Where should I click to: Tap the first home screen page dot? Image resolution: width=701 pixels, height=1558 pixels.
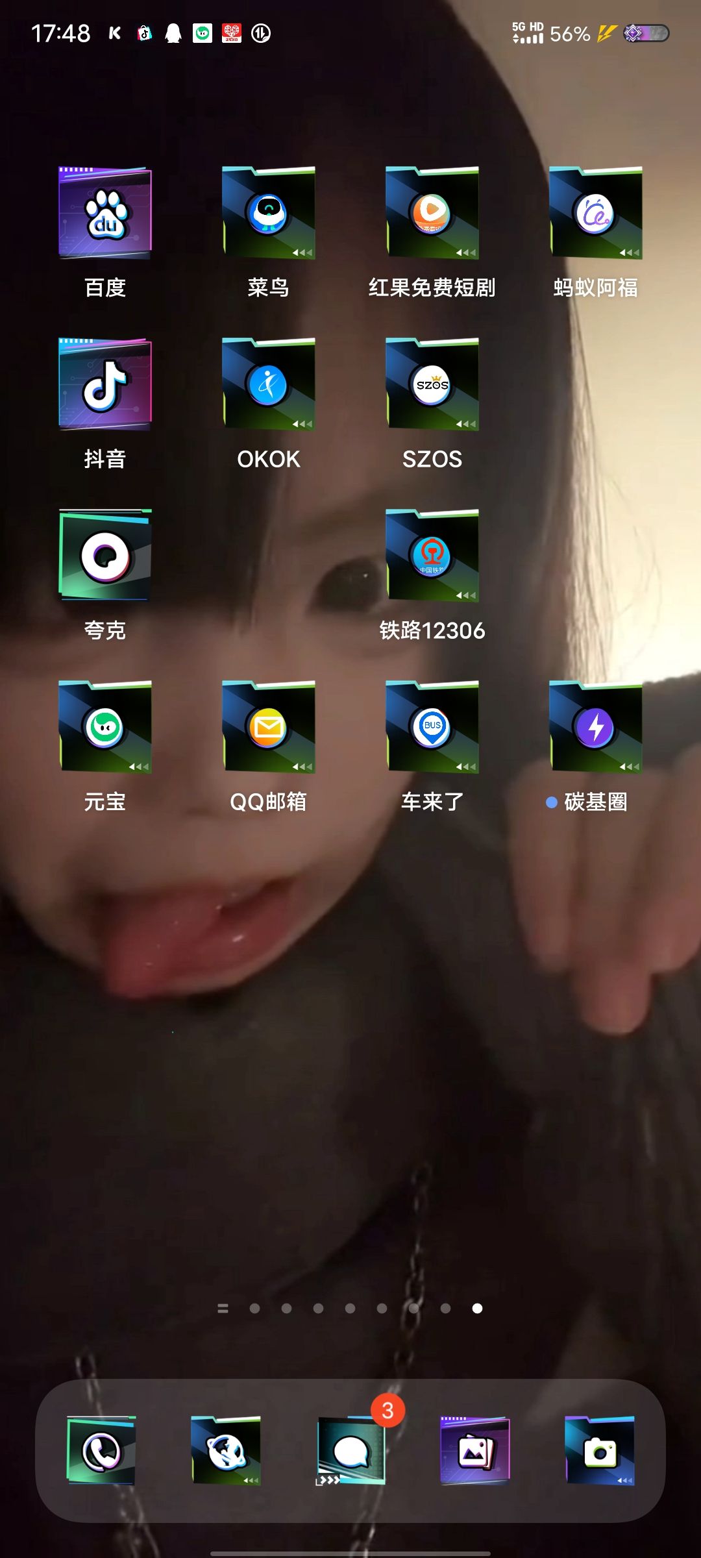click(x=255, y=1308)
